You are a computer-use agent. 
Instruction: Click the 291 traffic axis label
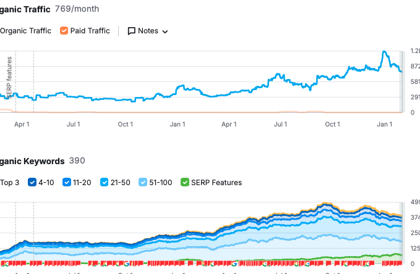tap(415, 98)
